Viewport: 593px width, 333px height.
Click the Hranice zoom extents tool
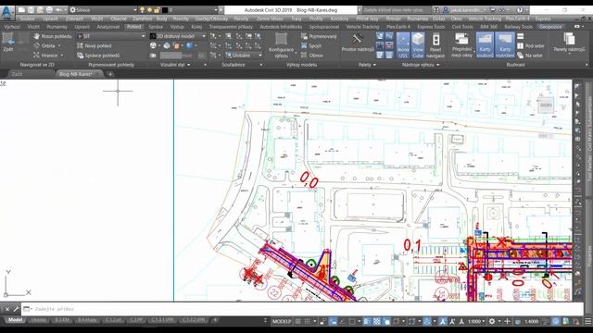(48, 55)
